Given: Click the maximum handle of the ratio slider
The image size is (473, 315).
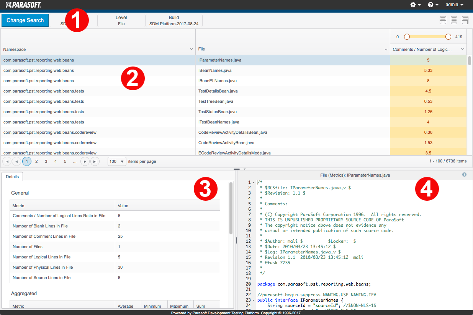Looking at the screenshot, I should pyautogui.click(x=448, y=37).
